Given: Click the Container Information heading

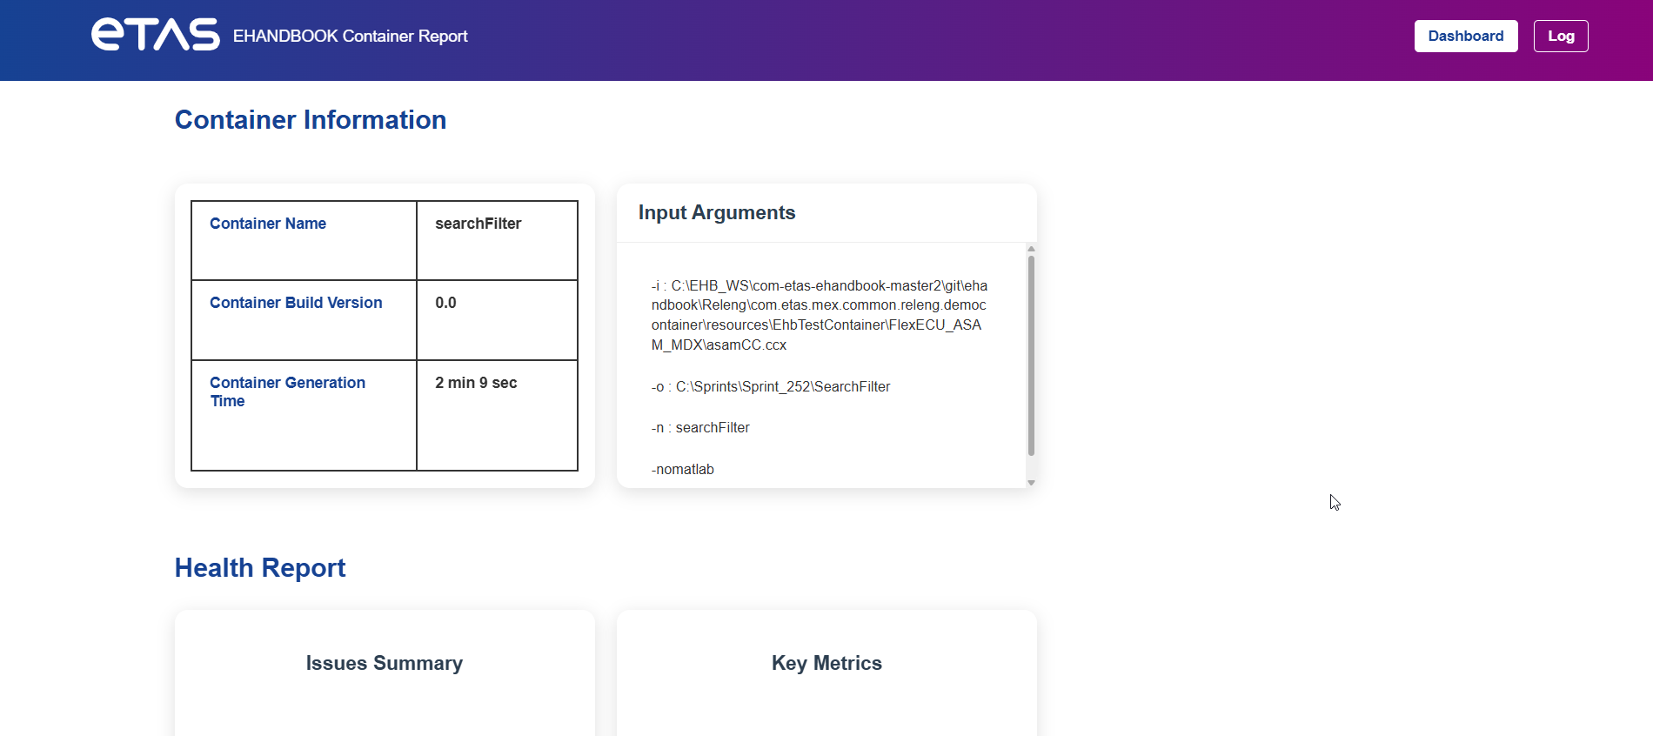Looking at the screenshot, I should click(x=311, y=119).
